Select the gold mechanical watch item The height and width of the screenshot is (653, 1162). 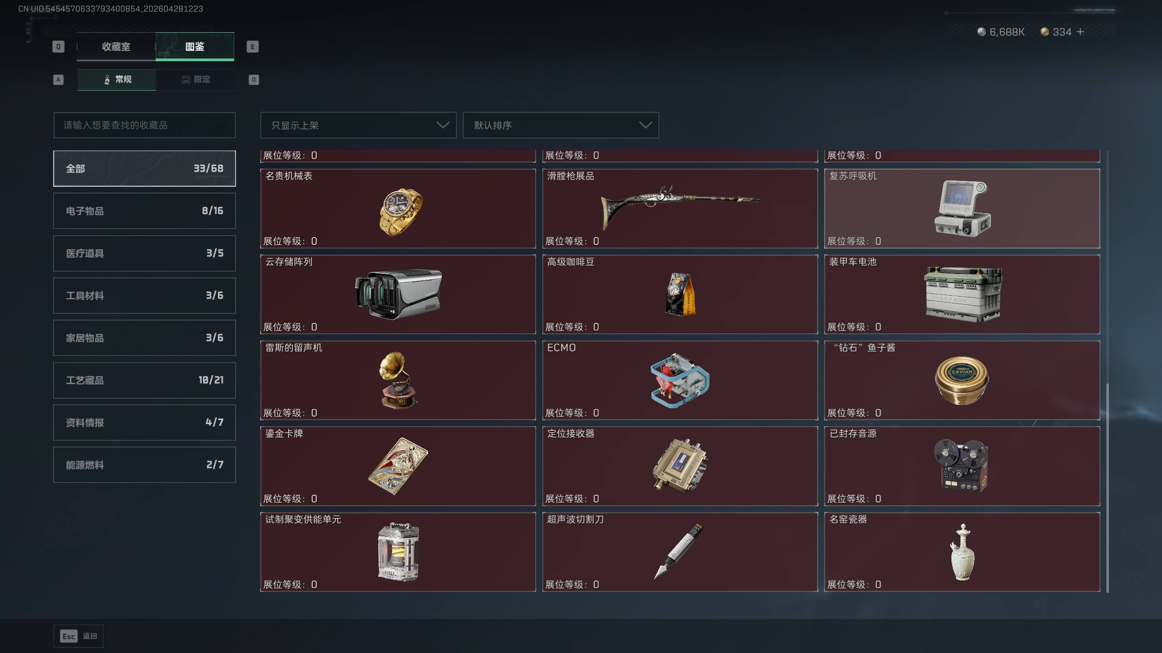[x=398, y=209]
